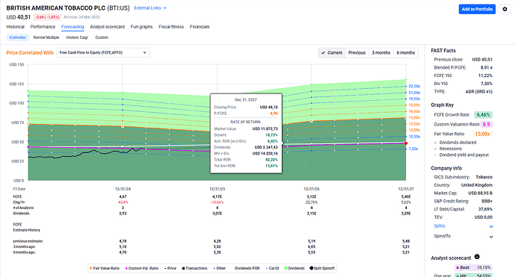Click the Price Correlated With heading
Image resolution: width=516 pixels, height=277 pixels.
click(x=30, y=52)
